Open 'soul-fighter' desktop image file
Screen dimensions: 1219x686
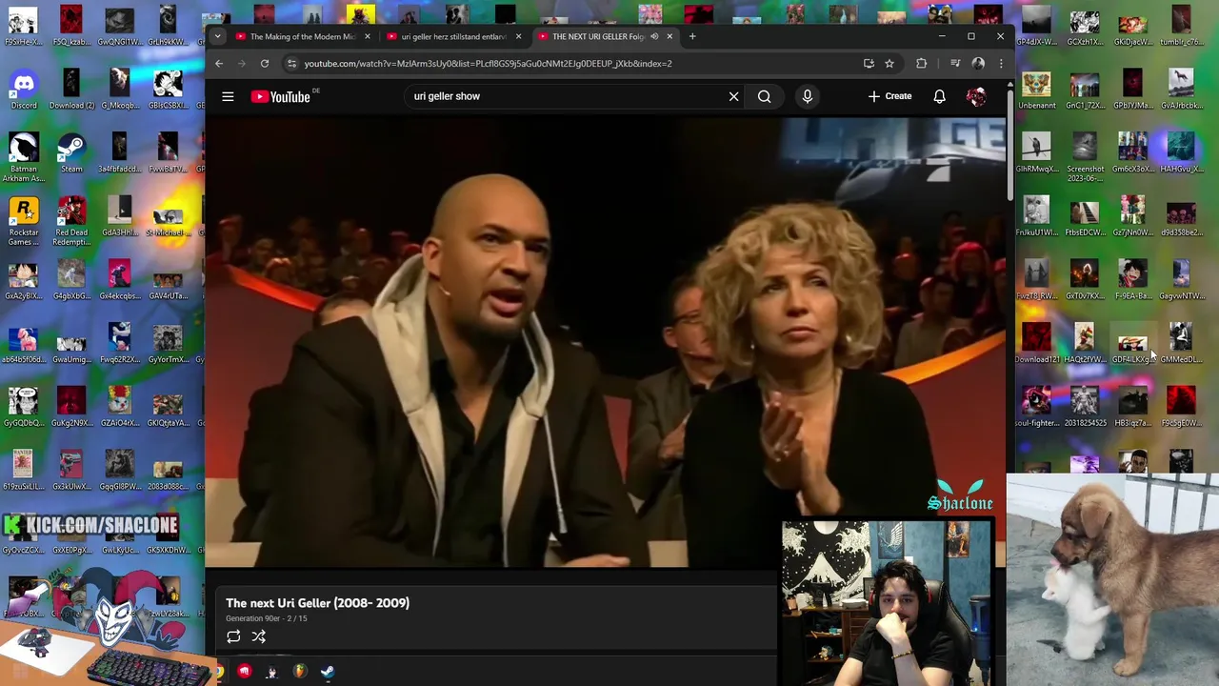(1036, 407)
